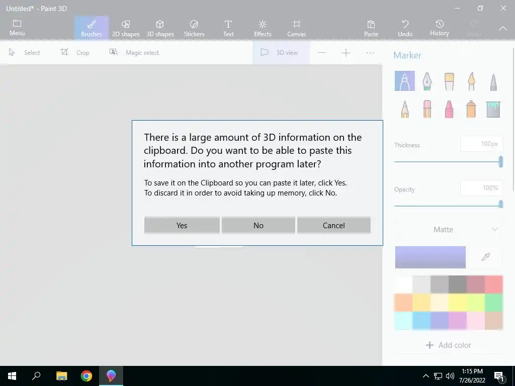Open the Windows Start menu
This screenshot has height=386, width=515.
coord(12,376)
